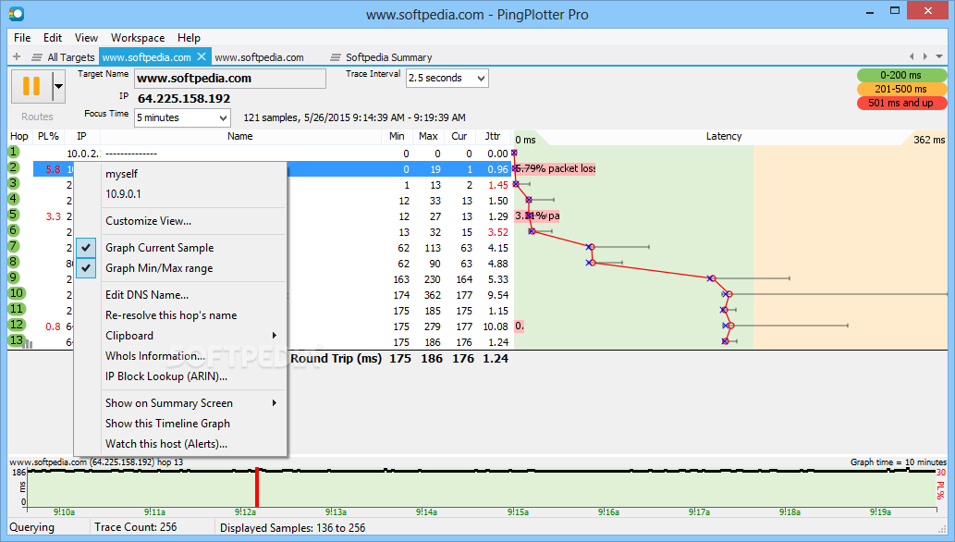Select Re-resolve this hop's name

tap(171, 315)
